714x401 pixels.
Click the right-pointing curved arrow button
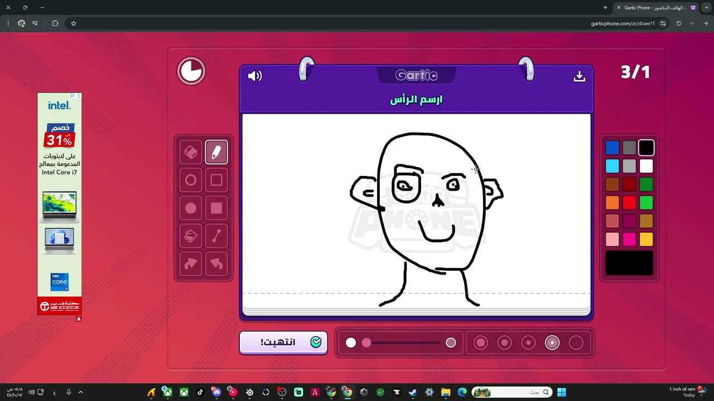point(191,264)
